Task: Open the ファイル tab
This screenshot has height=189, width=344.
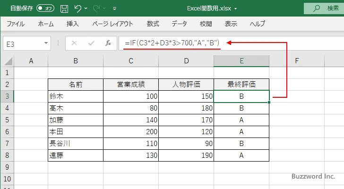Action: click(x=16, y=24)
